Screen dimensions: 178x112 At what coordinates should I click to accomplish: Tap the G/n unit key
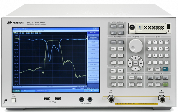(x=167, y=42)
